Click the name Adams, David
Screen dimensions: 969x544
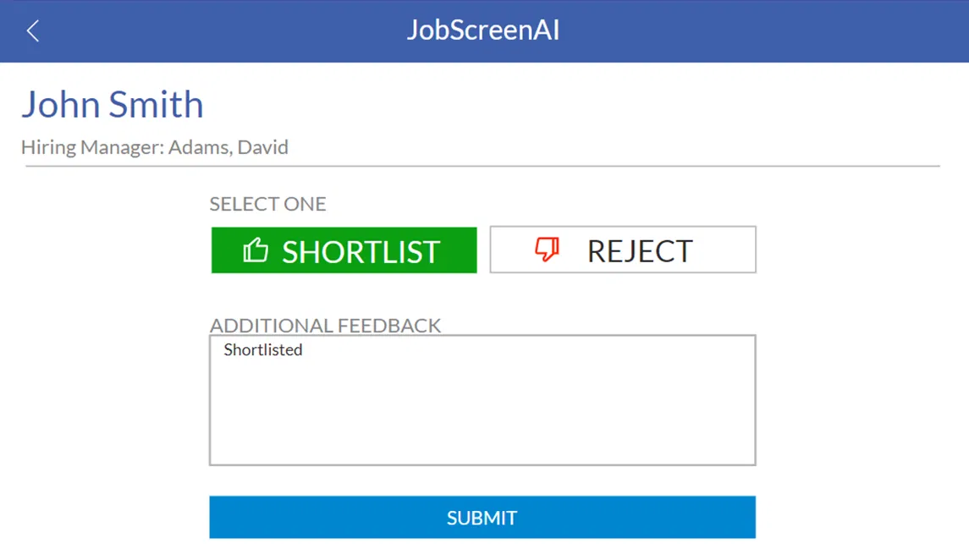(228, 147)
